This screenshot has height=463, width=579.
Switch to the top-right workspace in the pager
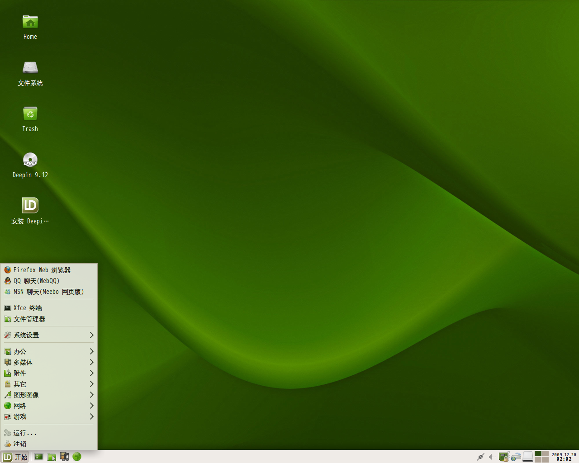[x=545, y=454]
